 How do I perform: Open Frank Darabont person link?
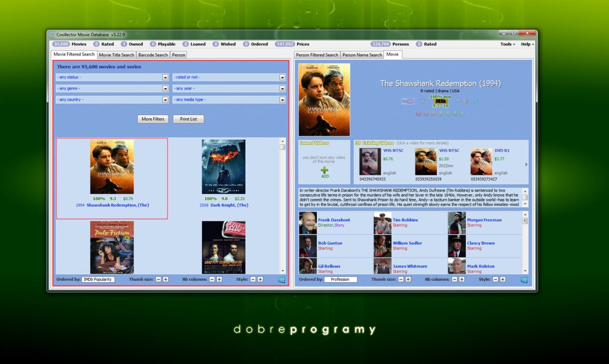coord(334,220)
